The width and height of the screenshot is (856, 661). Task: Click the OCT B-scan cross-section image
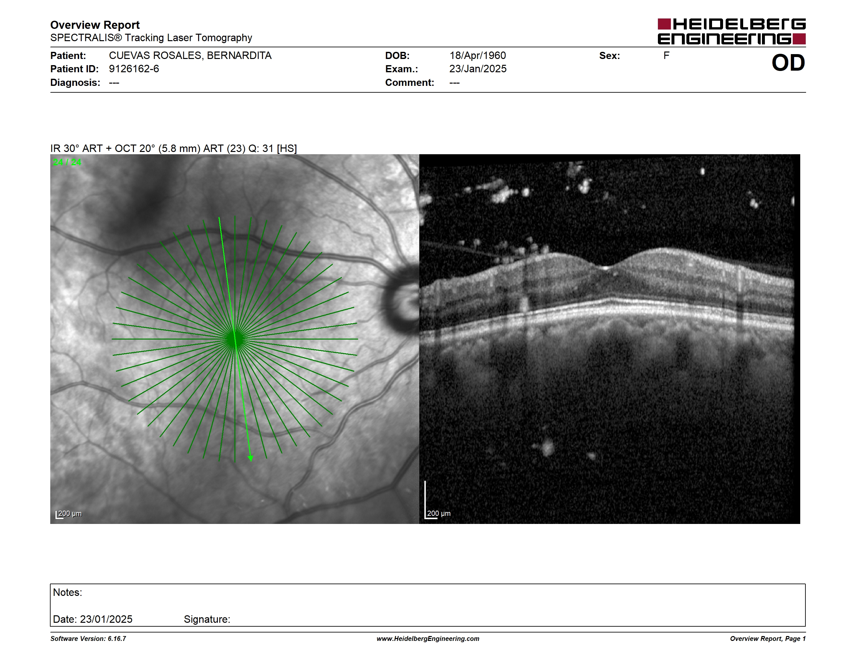pos(610,339)
